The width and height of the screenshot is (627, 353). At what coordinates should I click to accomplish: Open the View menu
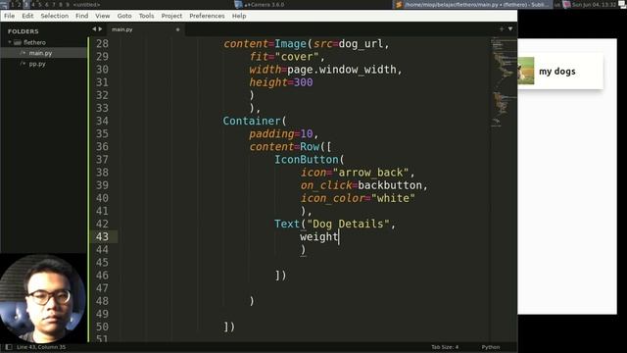pos(102,16)
